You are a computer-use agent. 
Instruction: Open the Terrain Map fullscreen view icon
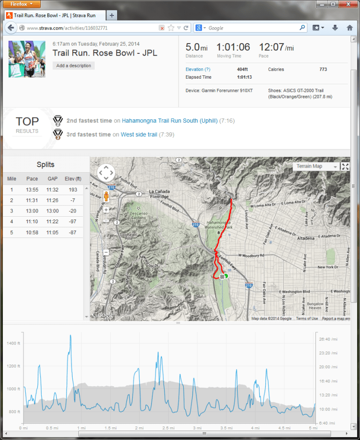pyautogui.click(x=345, y=166)
